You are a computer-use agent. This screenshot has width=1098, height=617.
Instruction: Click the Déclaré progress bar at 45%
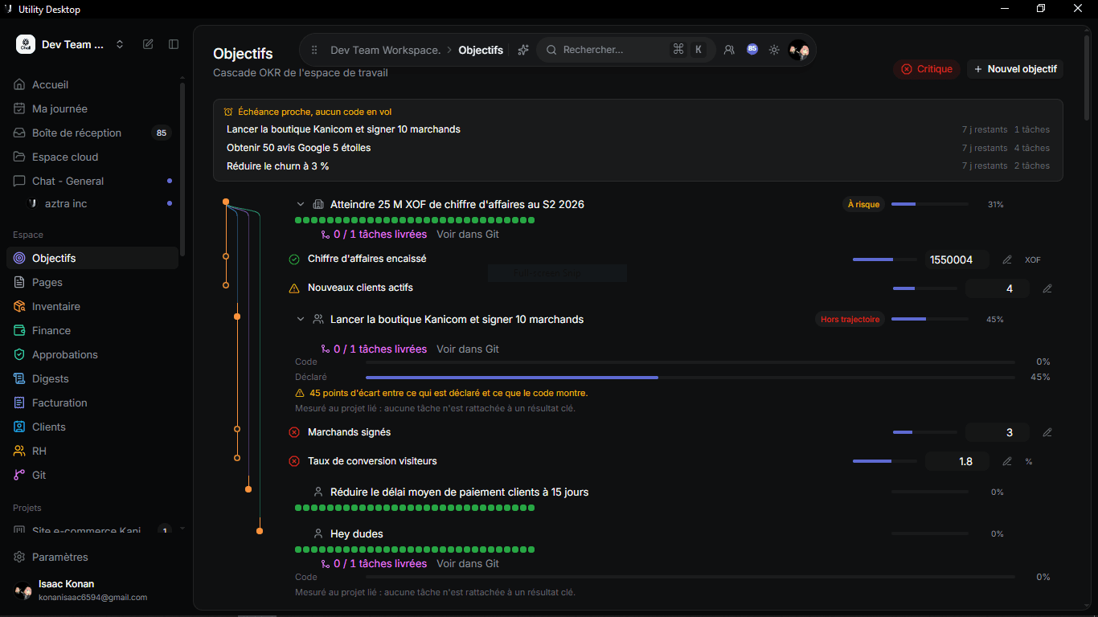coord(690,377)
